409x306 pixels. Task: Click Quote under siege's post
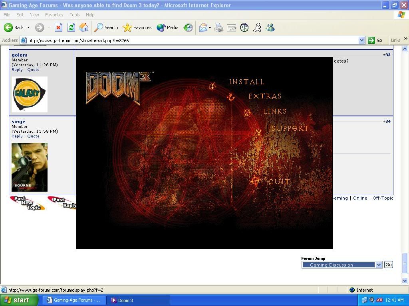(x=34, y=136)
